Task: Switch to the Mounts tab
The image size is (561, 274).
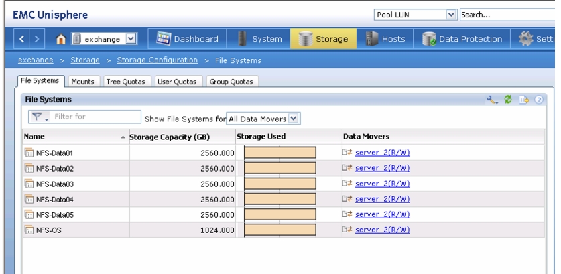Action: pos(82,82)
